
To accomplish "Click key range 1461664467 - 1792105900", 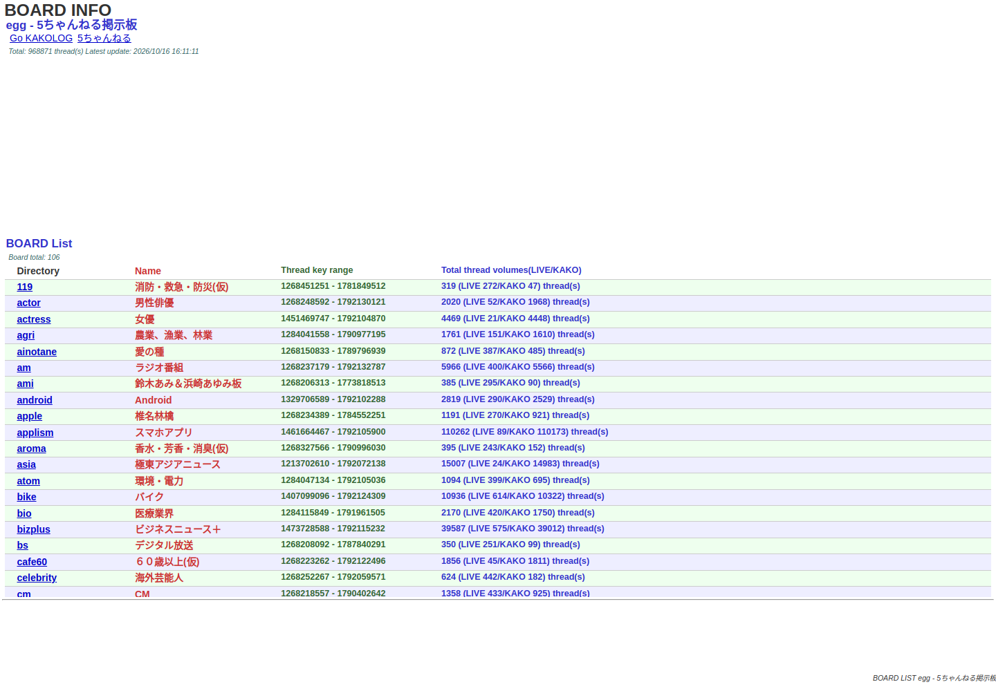I will 333,432.
